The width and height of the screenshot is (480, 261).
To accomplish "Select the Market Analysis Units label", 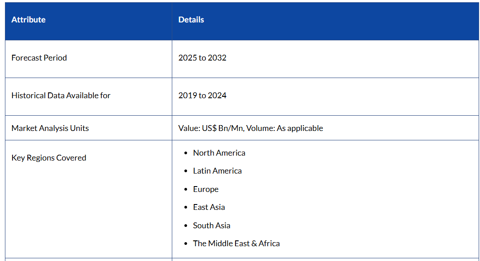I will tap(50, 128).
